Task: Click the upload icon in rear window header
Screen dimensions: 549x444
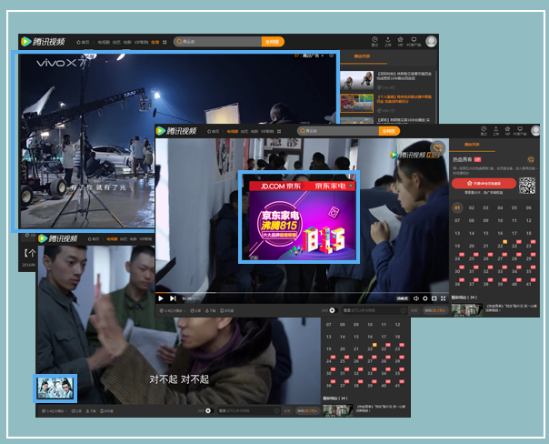Action: (388, 40)
